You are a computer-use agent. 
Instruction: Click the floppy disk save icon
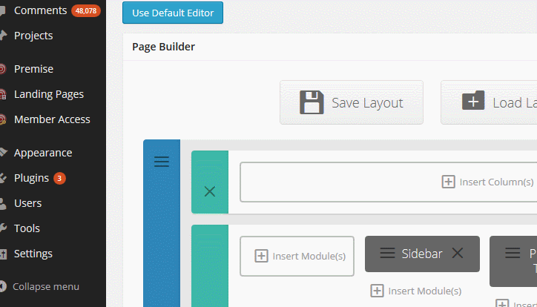(x=312, y=102)
